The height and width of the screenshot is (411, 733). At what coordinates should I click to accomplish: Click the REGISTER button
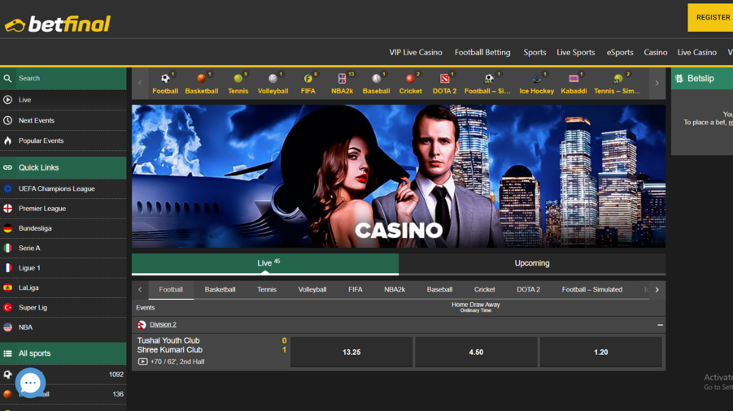[712, 17]
